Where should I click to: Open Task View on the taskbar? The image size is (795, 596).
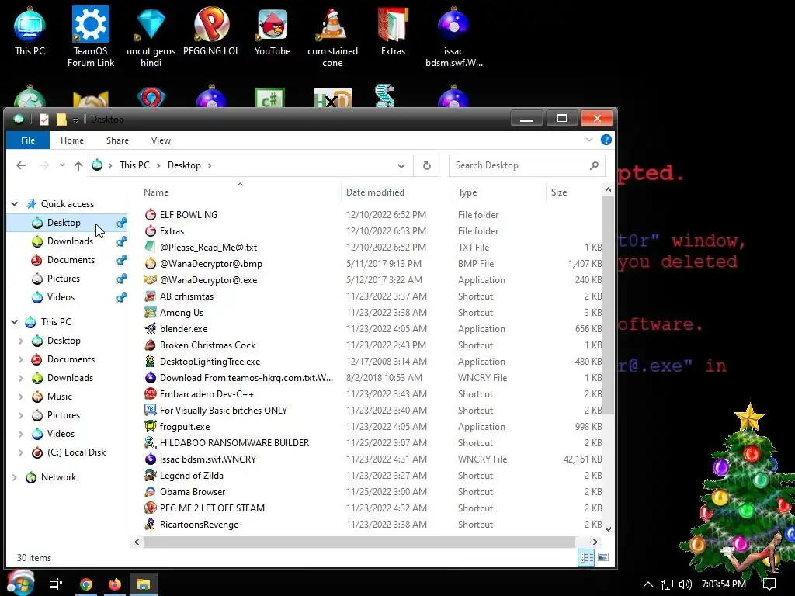click(x=55, y=584)
